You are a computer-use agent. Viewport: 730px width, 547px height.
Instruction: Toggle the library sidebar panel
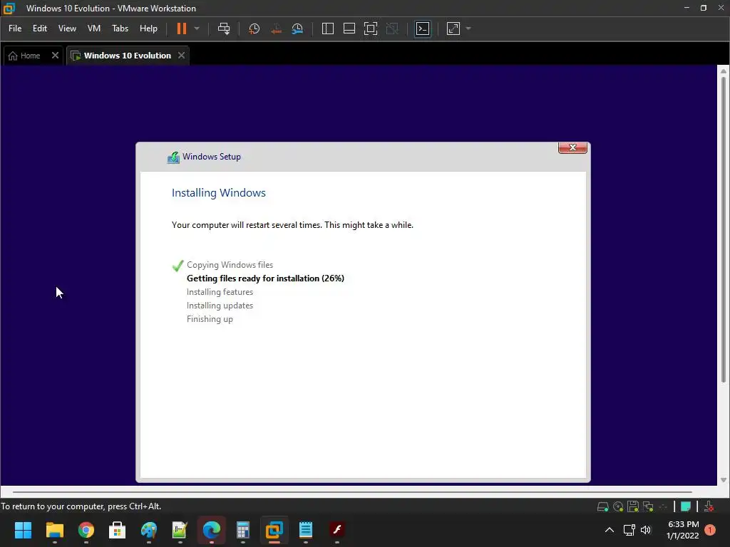coord(328,28)
